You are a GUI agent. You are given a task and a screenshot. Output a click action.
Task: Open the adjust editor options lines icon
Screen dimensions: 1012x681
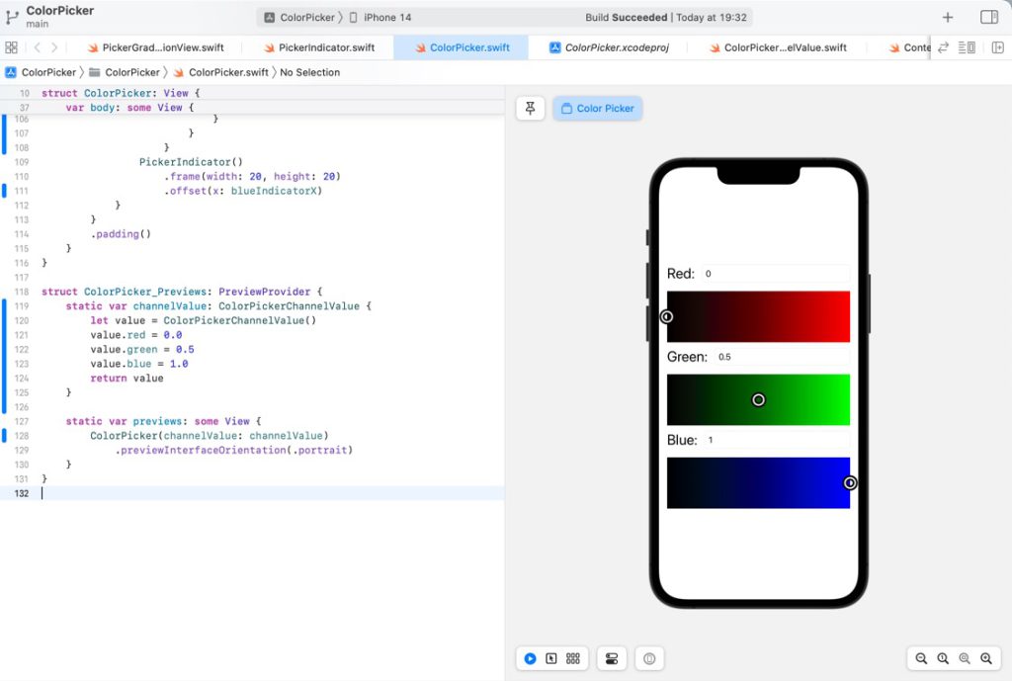[967, 47]
